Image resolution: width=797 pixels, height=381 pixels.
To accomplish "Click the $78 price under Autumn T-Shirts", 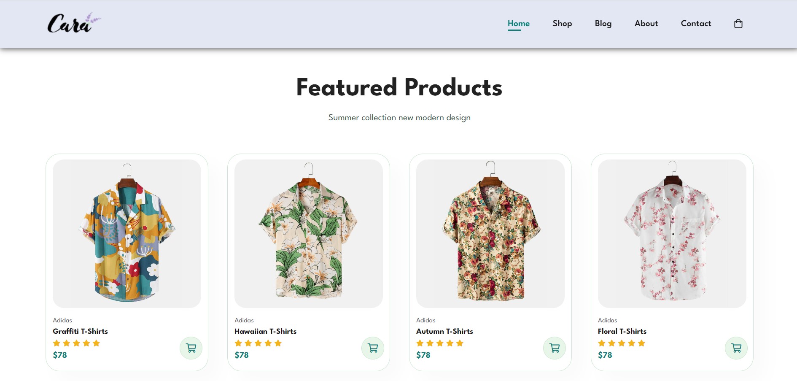I will click(x=422, y=355).
